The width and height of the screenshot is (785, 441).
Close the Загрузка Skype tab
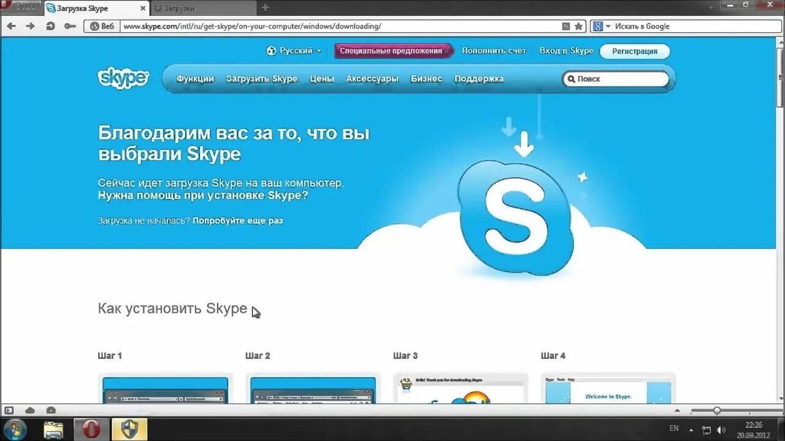142,9
